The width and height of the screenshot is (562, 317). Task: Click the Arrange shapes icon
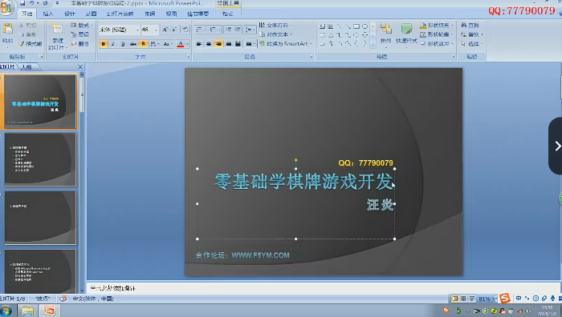[385, 30]
